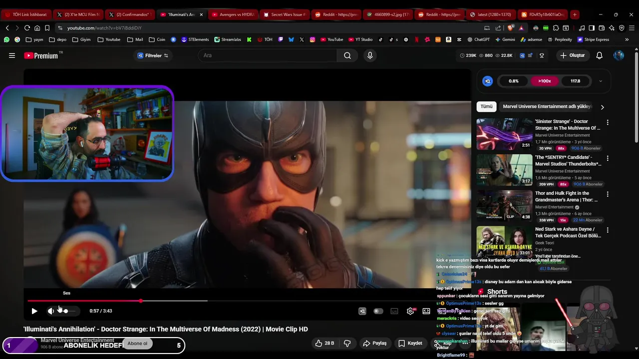Image resolution: width=639 pixels, height=359 pixels.
Task: Open the Instagram bookmark icon
Action: coord(312,39)
